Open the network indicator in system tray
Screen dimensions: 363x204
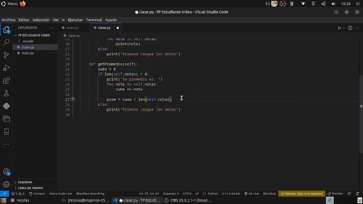tap(303, 4)
